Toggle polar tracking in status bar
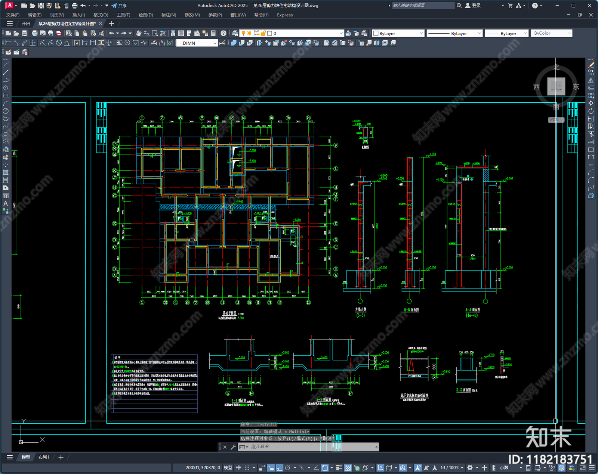This screenshot has width=598, height=474. pyautogui.click(x=288, y=468)
